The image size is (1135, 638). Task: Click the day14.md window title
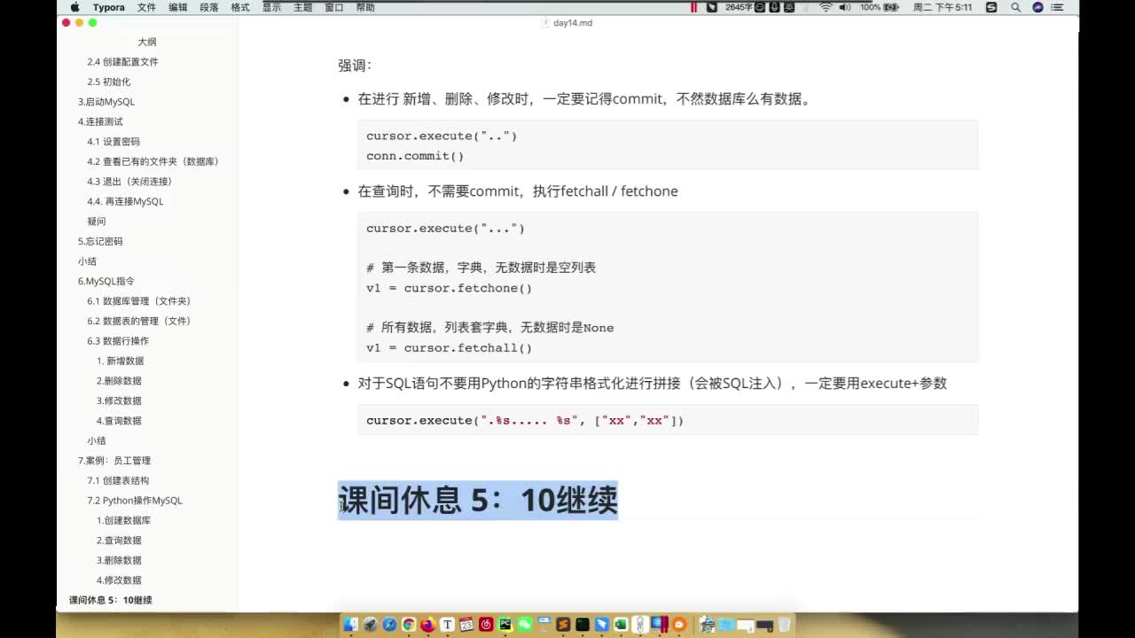(x=567, y=23)
